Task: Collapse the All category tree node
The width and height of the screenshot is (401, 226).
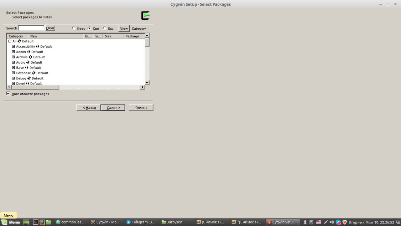Action: point(10,41)
